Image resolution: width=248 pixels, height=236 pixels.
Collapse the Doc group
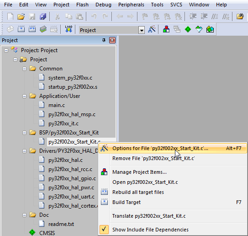click(x=24, y=215)
